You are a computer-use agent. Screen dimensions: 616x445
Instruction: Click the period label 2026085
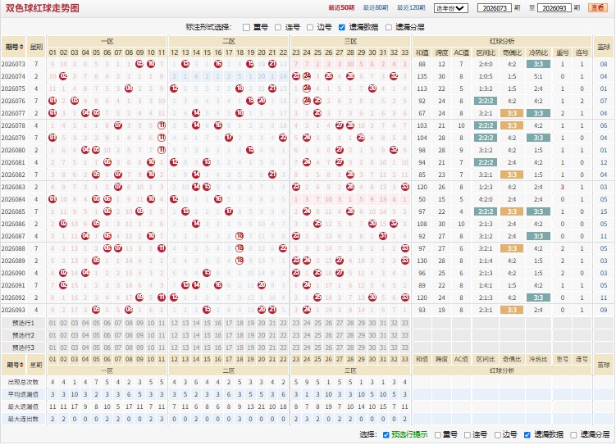pos(13,211)
